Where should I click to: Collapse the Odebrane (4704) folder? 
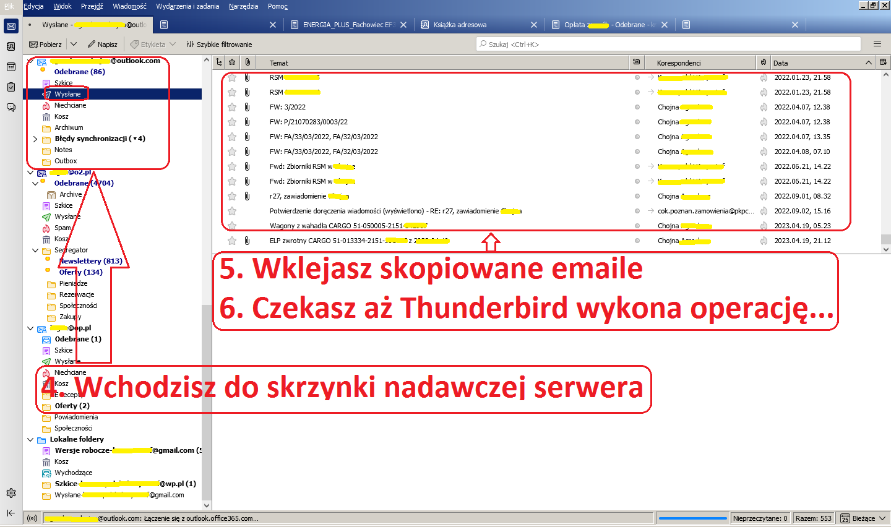[35, 183]
